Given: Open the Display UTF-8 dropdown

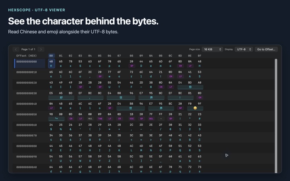Looking at the screenshot, I should [244, 49].
